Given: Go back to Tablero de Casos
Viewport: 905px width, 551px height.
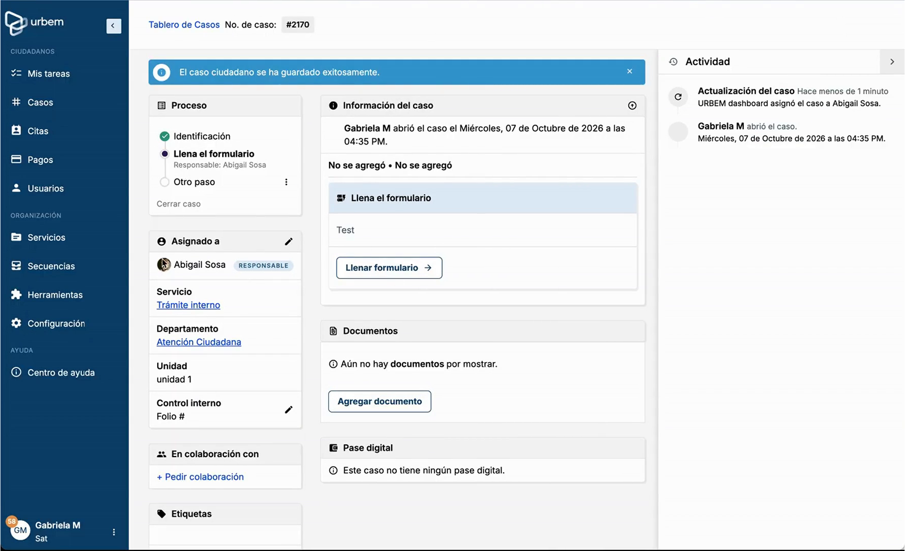Looking at the screenshot, I should [x=184, y=24].
